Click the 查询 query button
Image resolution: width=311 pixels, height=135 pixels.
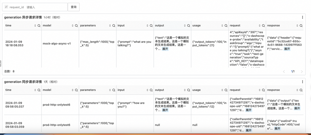[x=73, y=7]
